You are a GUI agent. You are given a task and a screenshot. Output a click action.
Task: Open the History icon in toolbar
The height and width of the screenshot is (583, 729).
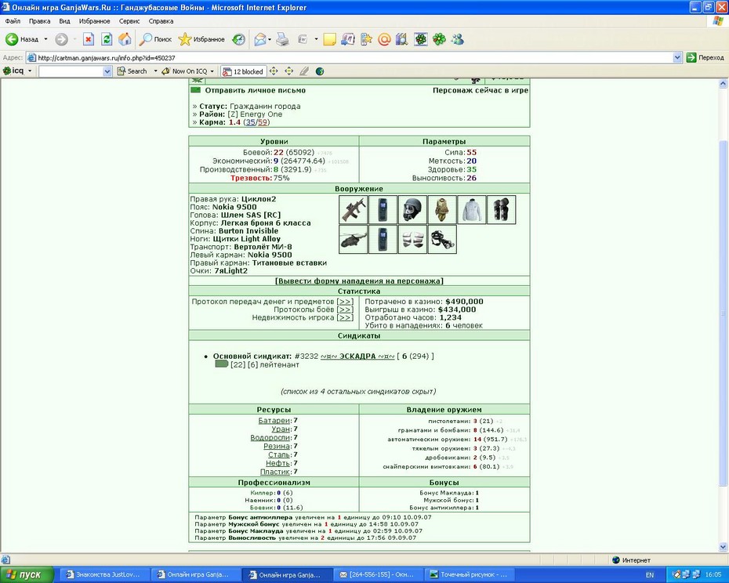coord(238,39)
